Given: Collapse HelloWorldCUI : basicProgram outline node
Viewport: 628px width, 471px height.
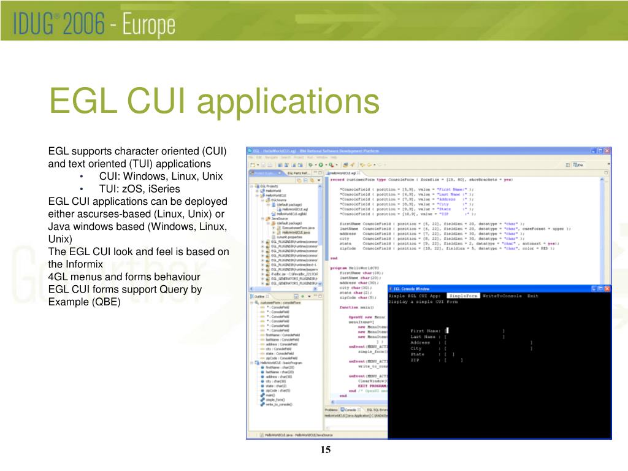Looking at the screenshot, I should (x=252, y=363).
